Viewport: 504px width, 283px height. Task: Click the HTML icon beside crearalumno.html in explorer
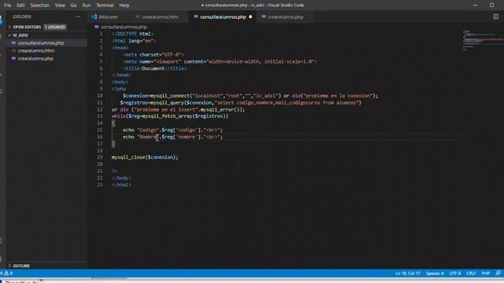pyautogui.click(x=13, y=50)
